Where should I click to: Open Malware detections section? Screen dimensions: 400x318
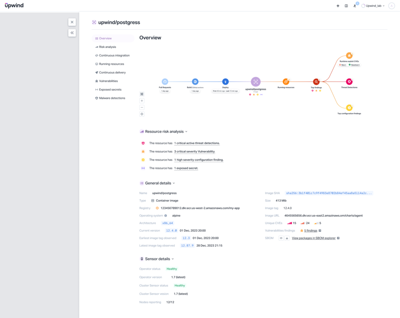[x=110, y=98]
